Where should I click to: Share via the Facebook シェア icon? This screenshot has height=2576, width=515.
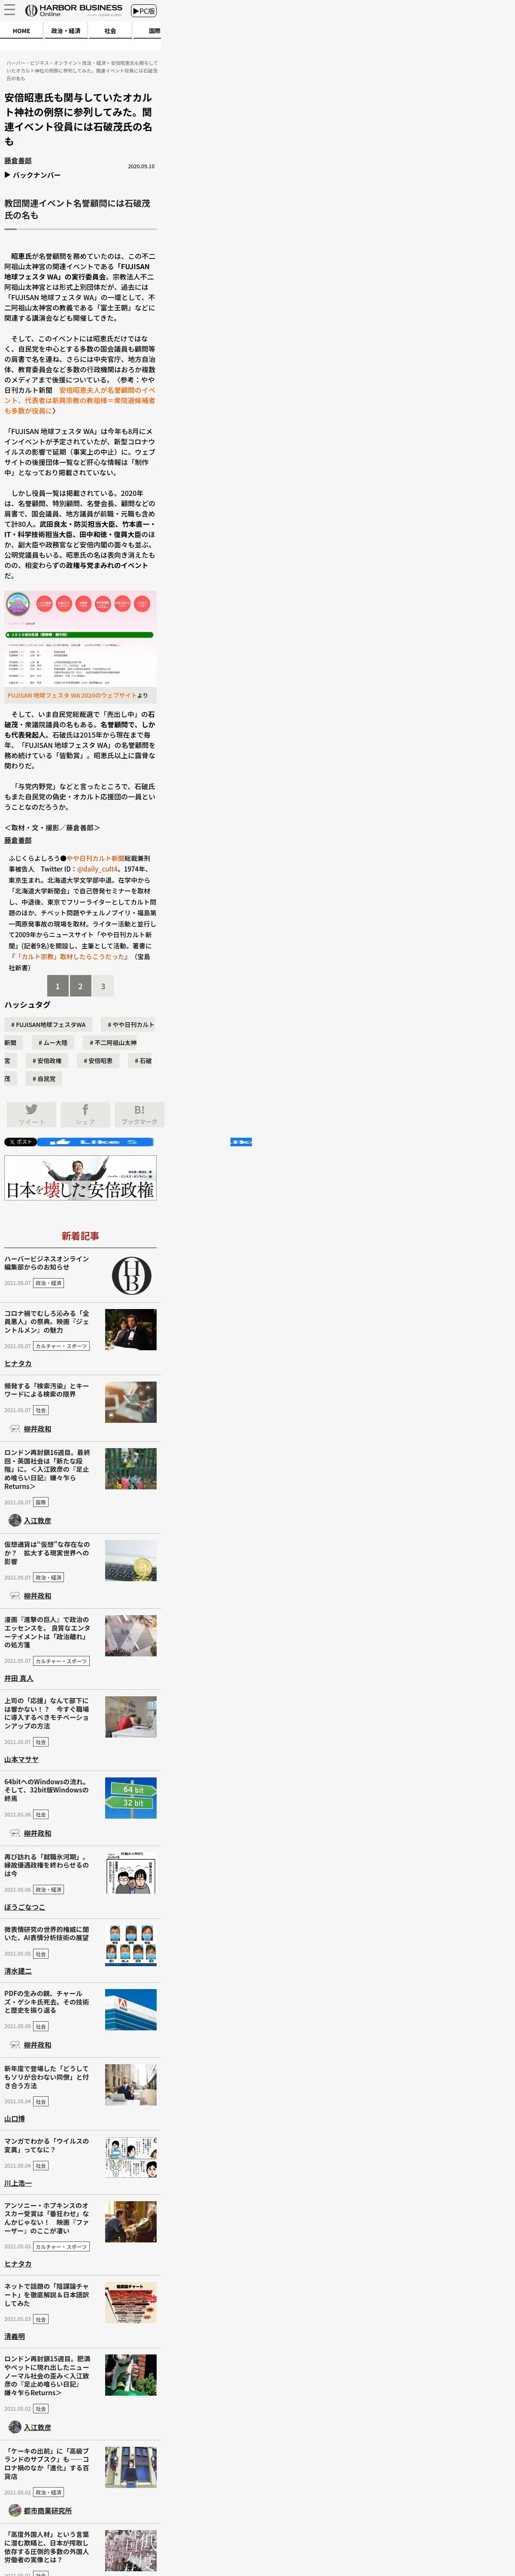pos(85,1114)
